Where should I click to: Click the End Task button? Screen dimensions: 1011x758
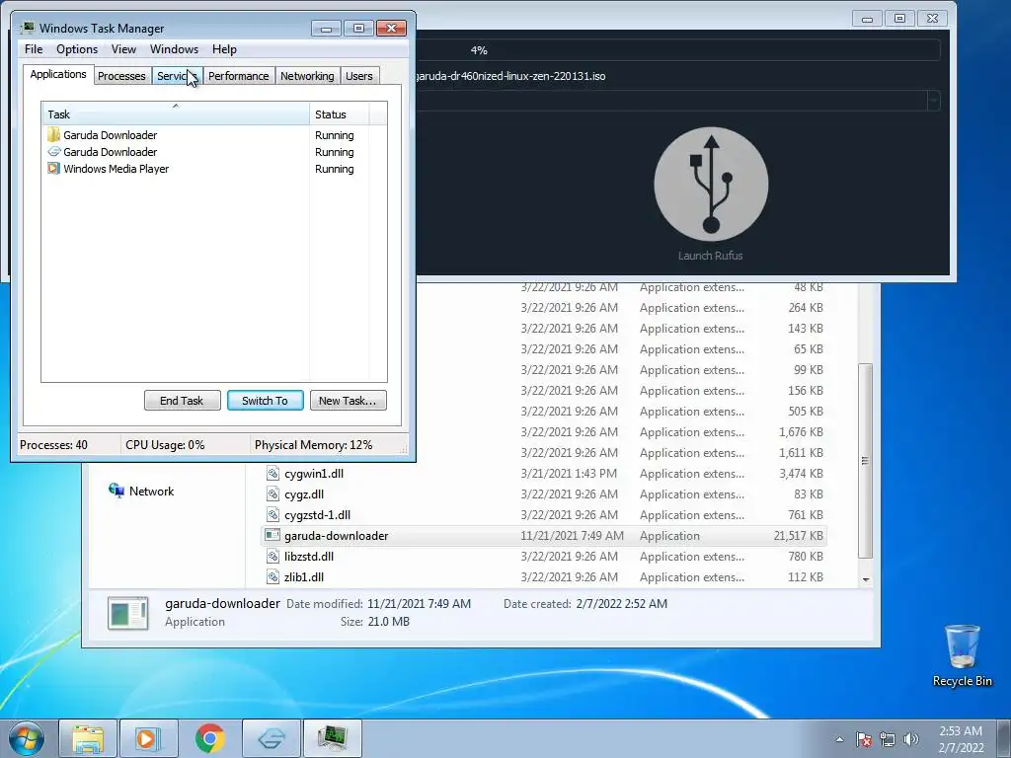[x=182, y=401]
